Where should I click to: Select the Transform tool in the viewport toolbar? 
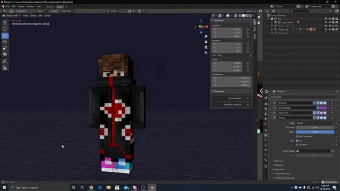5,54
